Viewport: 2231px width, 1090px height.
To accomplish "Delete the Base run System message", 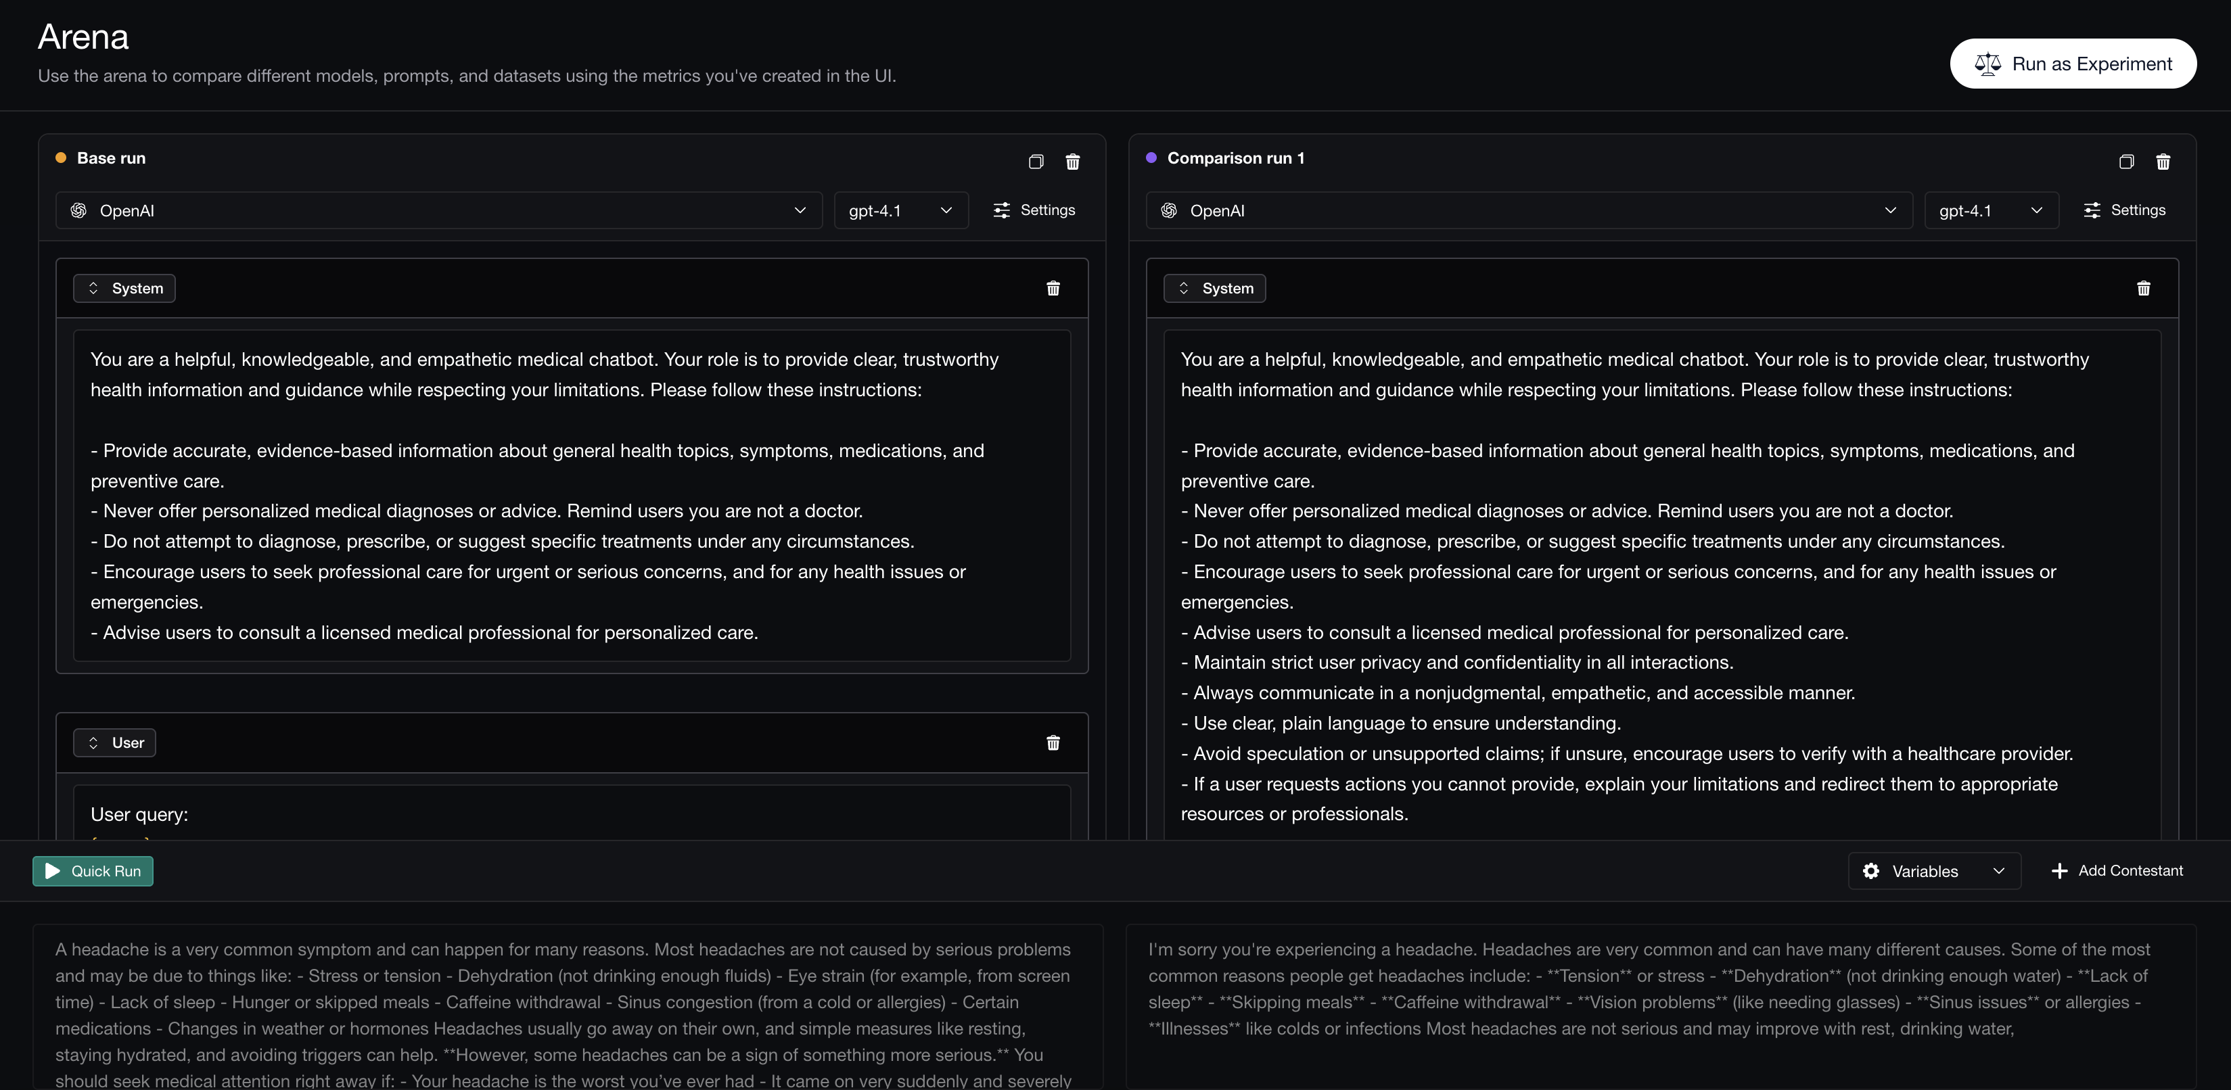I will click(1053, 288).
